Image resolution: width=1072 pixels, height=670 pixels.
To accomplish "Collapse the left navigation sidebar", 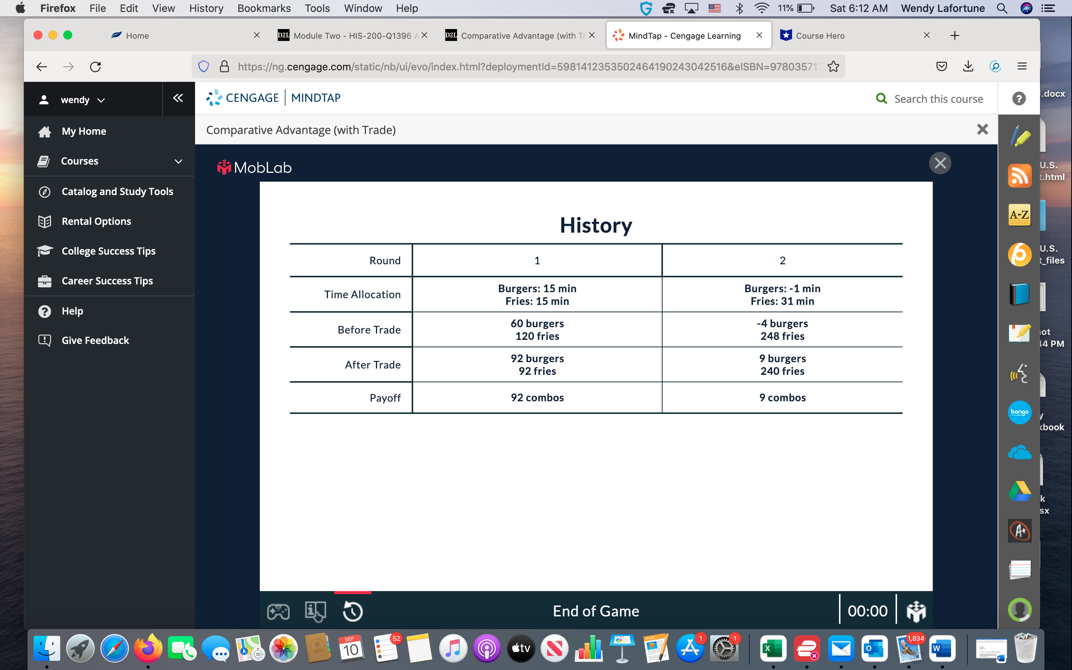I will (178, 98).
